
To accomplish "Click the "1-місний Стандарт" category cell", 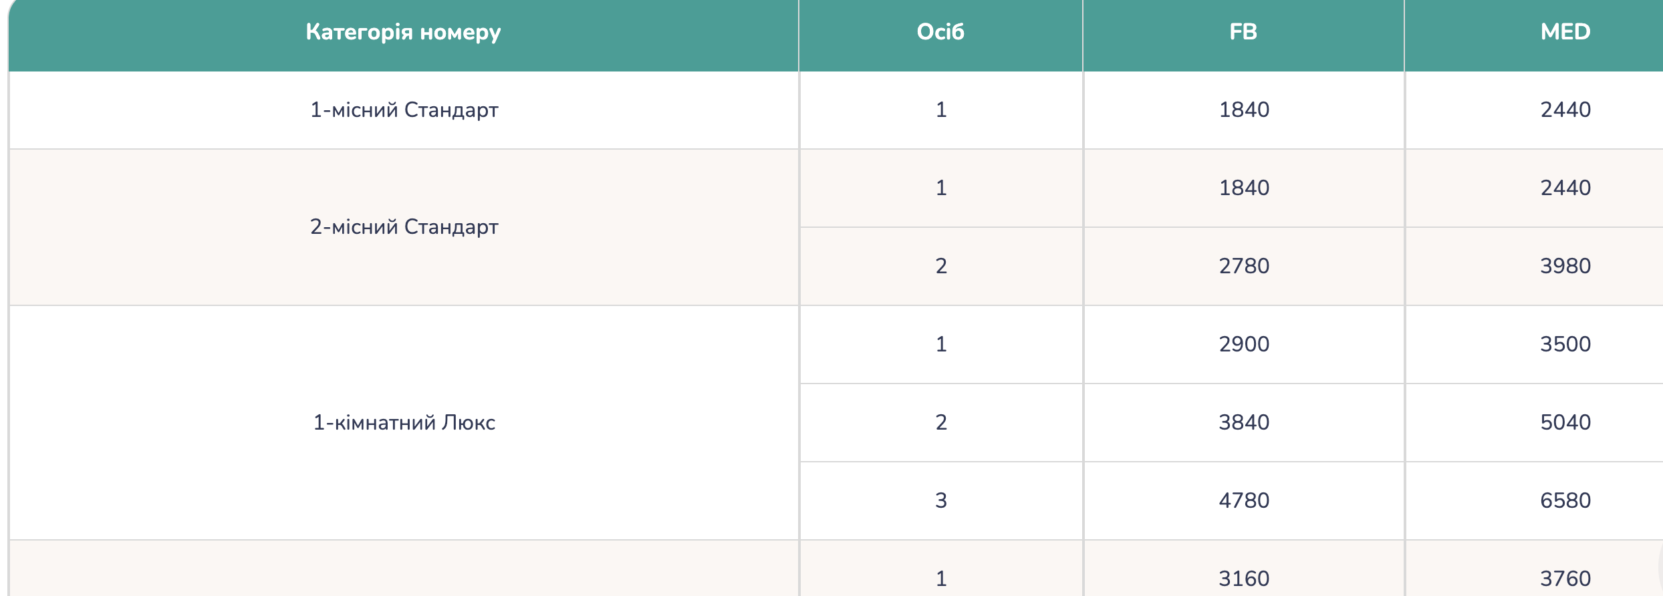I will (x=404, y=110).
